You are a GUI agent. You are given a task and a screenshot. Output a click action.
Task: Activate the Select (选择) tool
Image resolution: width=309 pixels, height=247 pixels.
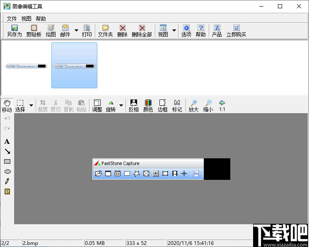(20, 106)
